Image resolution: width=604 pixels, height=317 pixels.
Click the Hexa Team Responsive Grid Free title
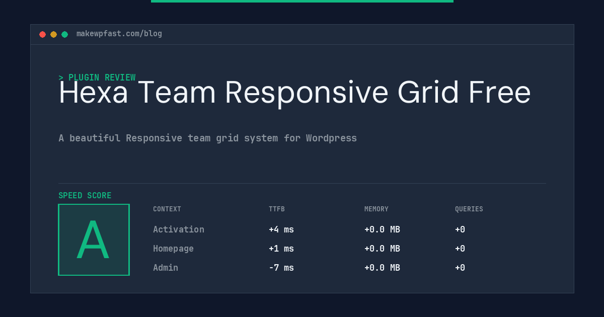[294, 93]
